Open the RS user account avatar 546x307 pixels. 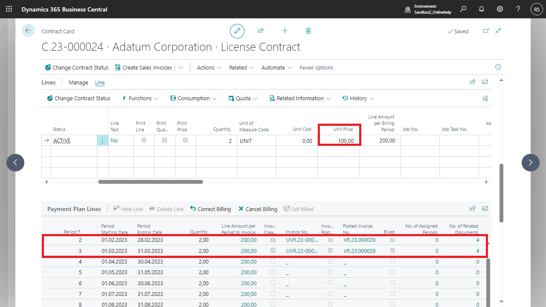[537, 9]
